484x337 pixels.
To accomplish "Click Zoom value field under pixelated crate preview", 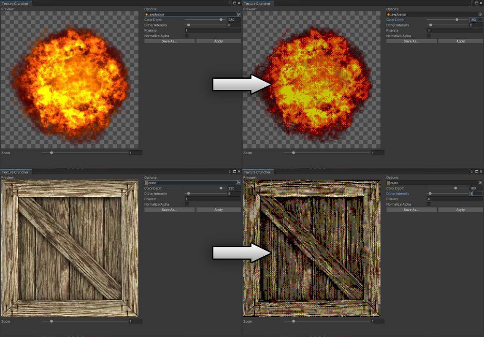I will 378,321.
